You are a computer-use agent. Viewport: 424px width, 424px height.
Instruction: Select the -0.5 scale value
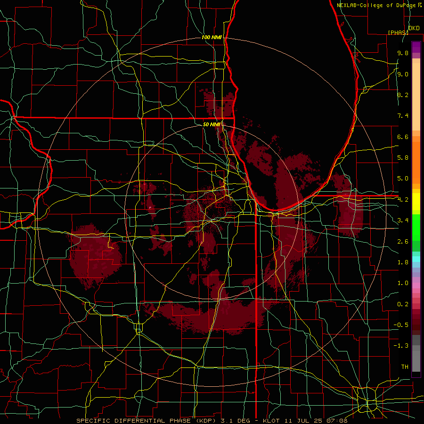coord(401,325)
